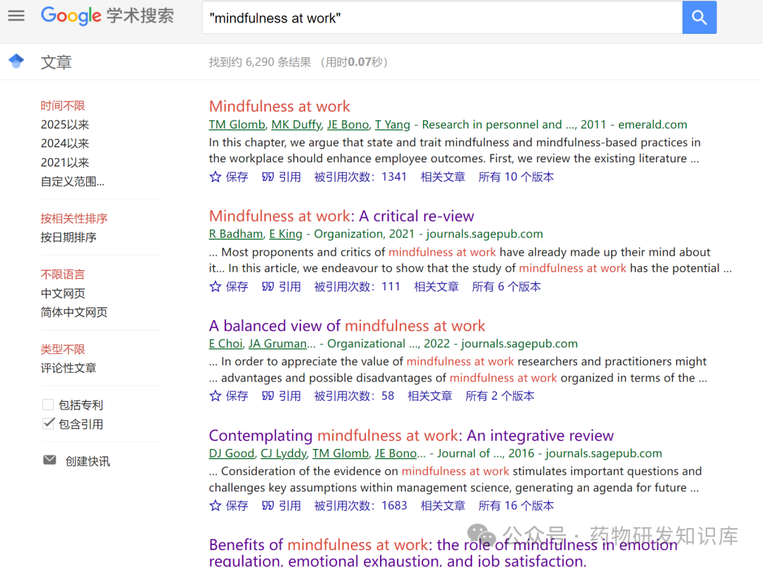Click cite quote icon under integrative review
This screenshot has width=763, height=567.
point(268,506)
